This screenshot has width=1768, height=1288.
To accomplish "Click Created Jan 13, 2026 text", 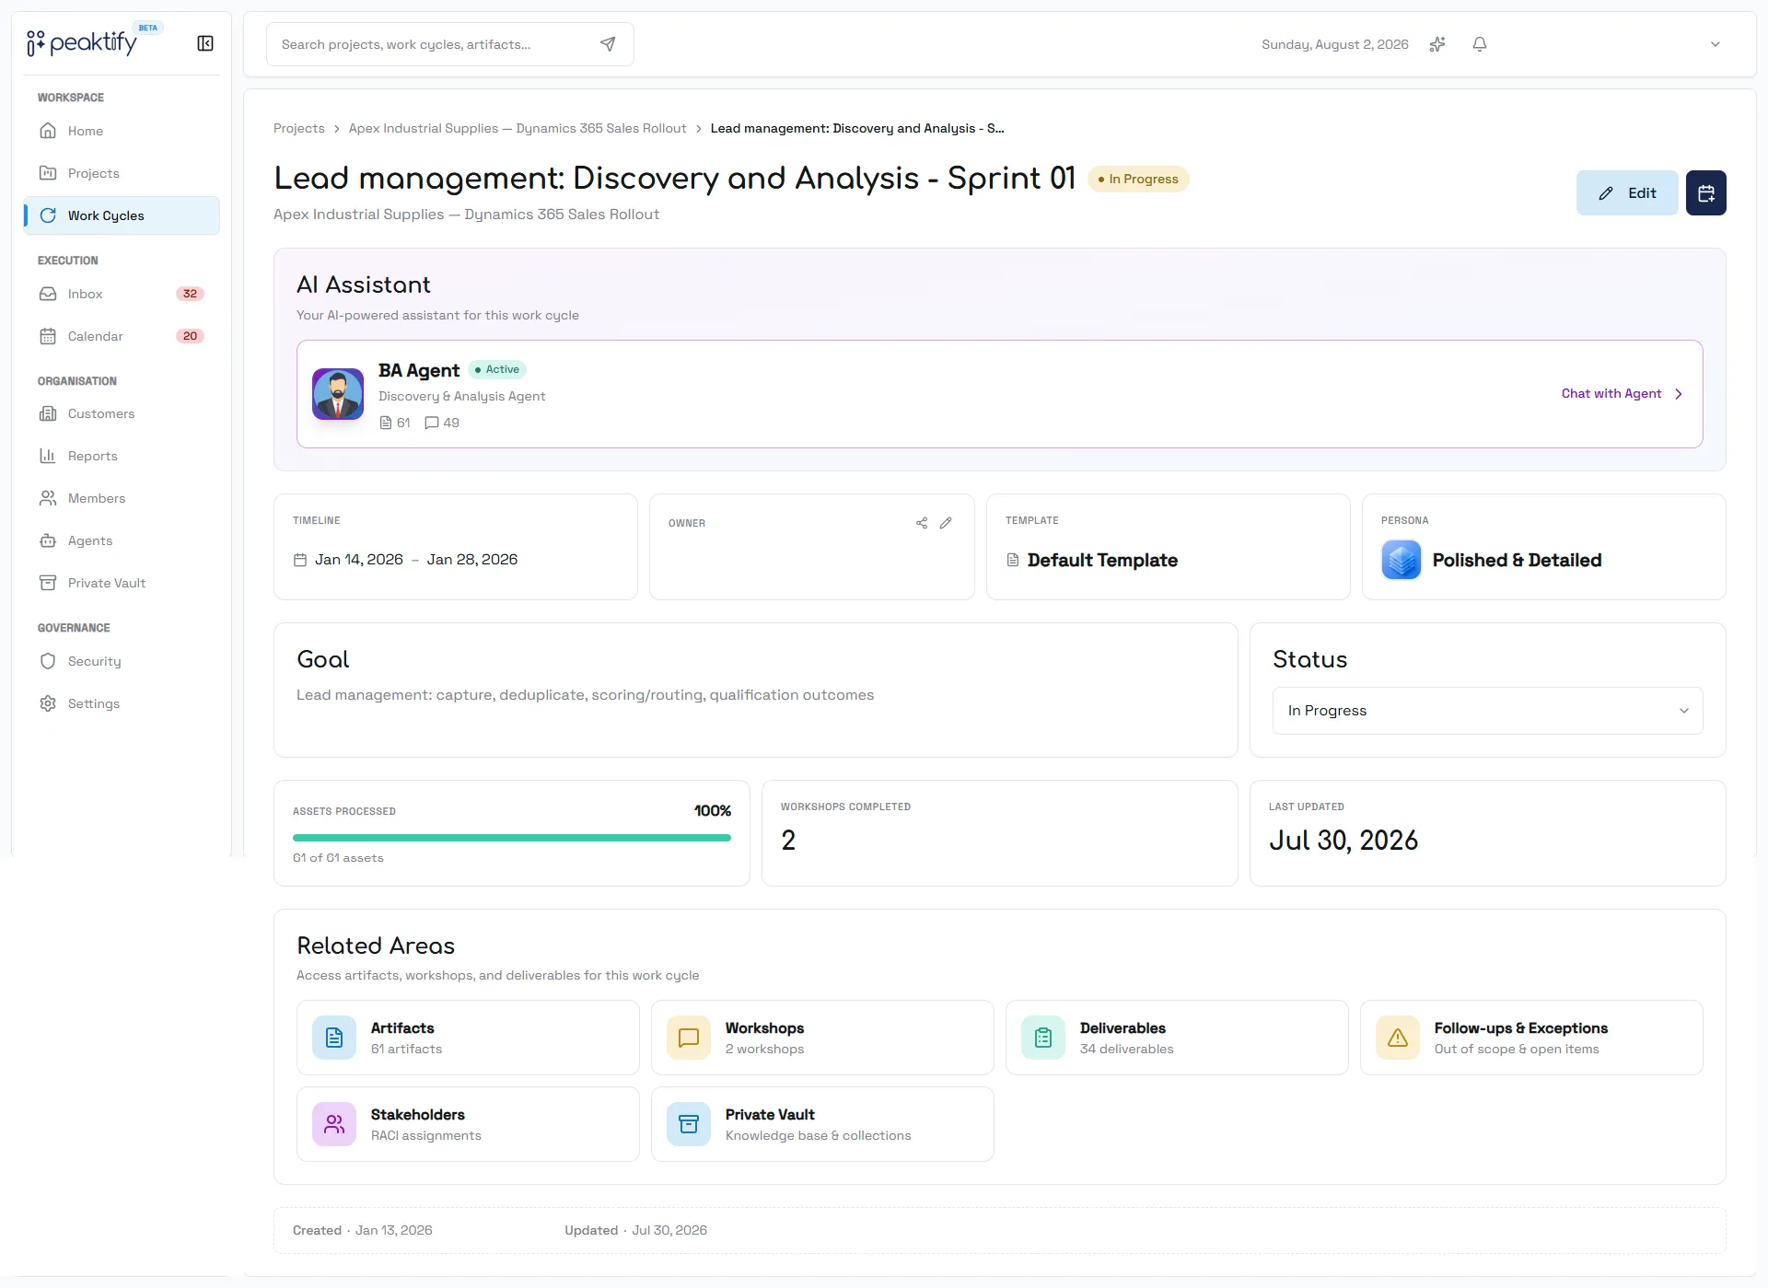I will tap(362, 1230).
